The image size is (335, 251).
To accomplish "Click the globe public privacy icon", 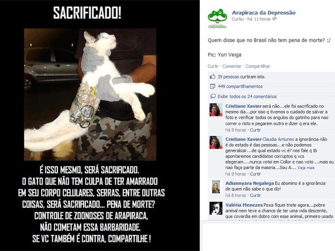I will click(x=274, y=19).
